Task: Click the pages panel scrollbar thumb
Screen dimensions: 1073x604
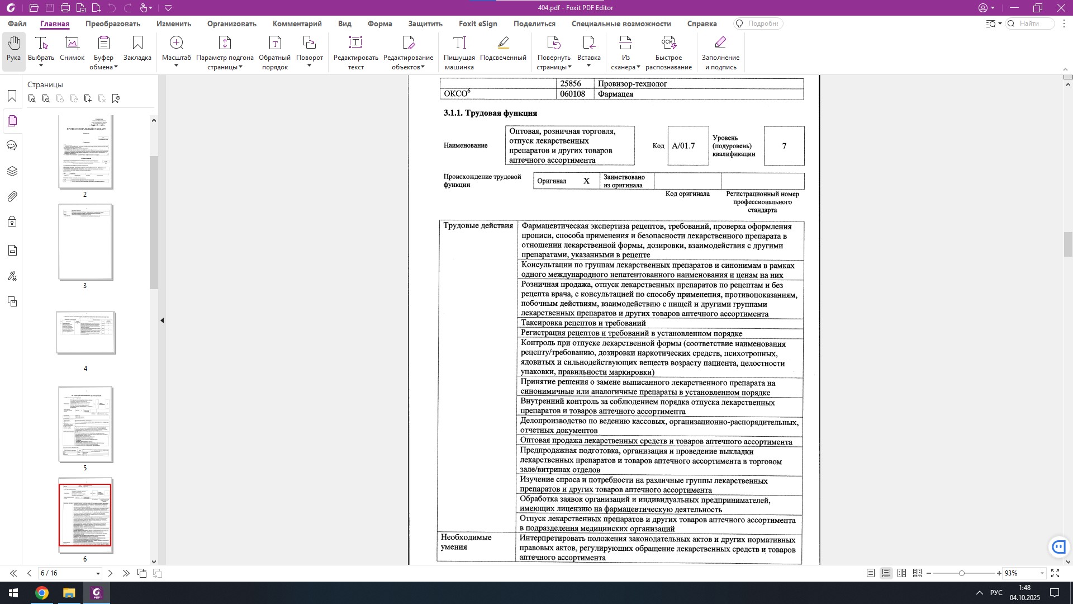Action: 154,223
